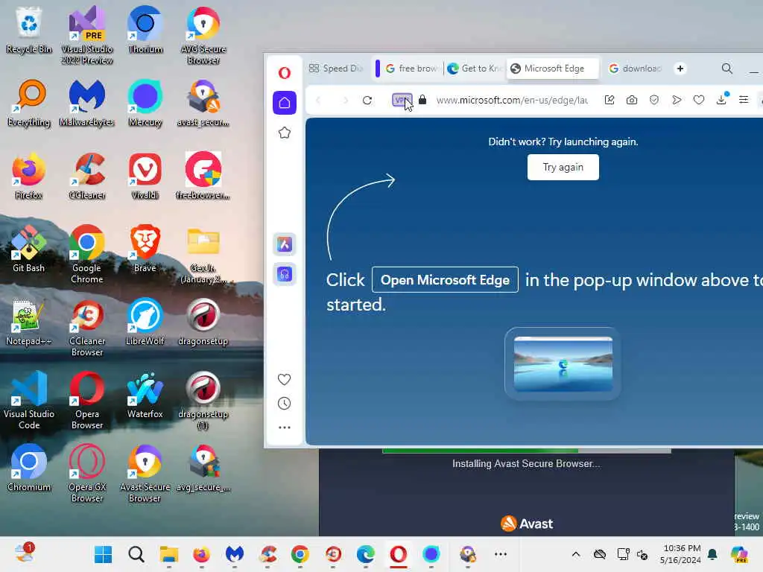Open the Aria AI sidebar icon
This screenshot has height=572, width=763.
[x=284, y=244]
